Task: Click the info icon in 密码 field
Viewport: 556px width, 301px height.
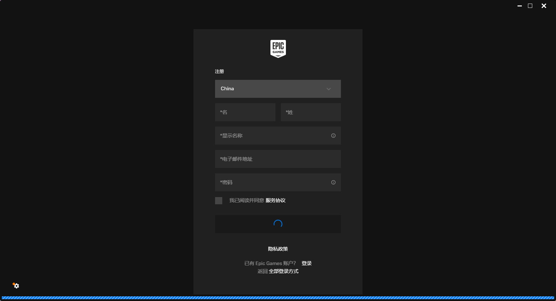Action: [x=333, y=182]
